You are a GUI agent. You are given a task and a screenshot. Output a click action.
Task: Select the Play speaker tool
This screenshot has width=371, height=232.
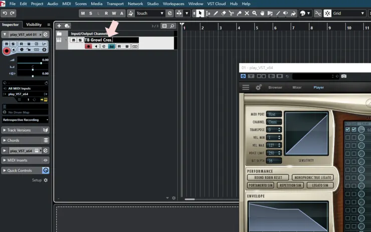click(286, 13)
